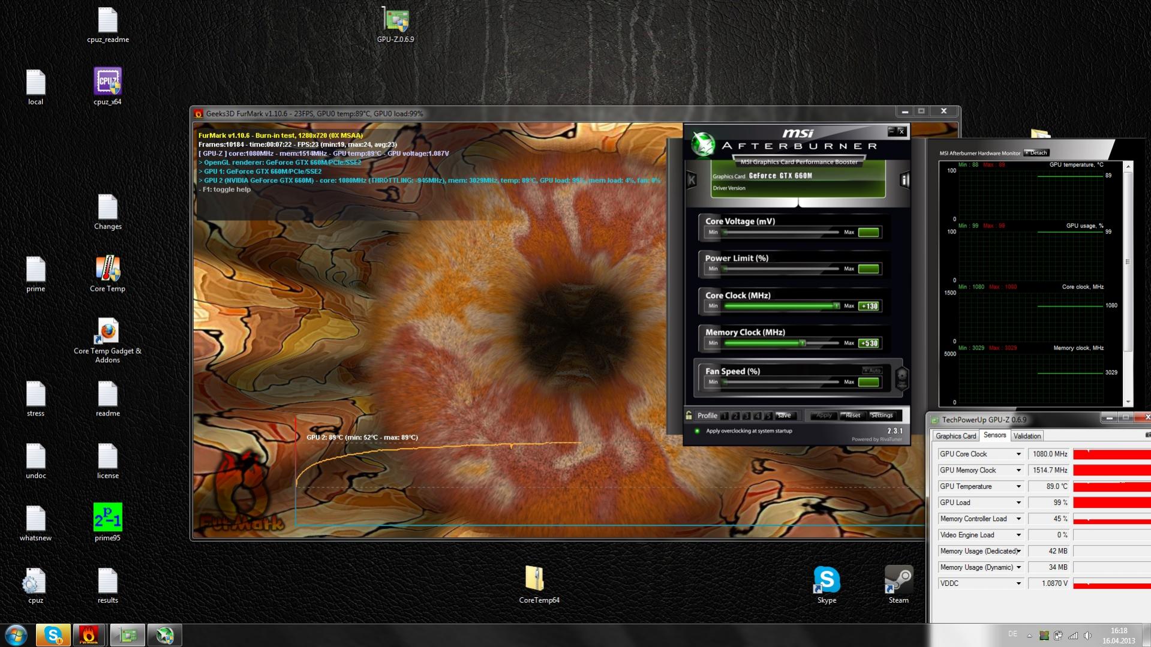1151x647 pixels.
Task: Reset the Afterburner overclock settings
Action: pyautogui.click(x=853, y=416)
